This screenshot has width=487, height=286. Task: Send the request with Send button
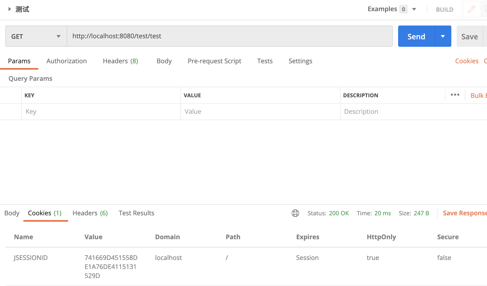416,36
